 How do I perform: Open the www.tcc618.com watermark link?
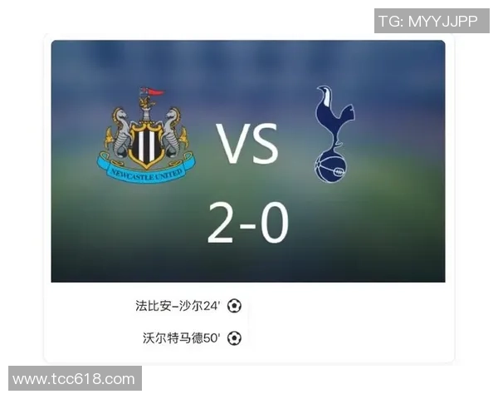(x=75, y=378)
